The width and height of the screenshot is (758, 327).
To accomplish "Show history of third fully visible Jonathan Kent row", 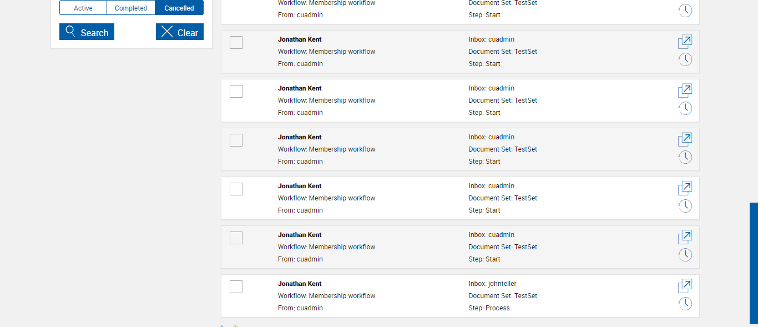I will tap(685, 157).
